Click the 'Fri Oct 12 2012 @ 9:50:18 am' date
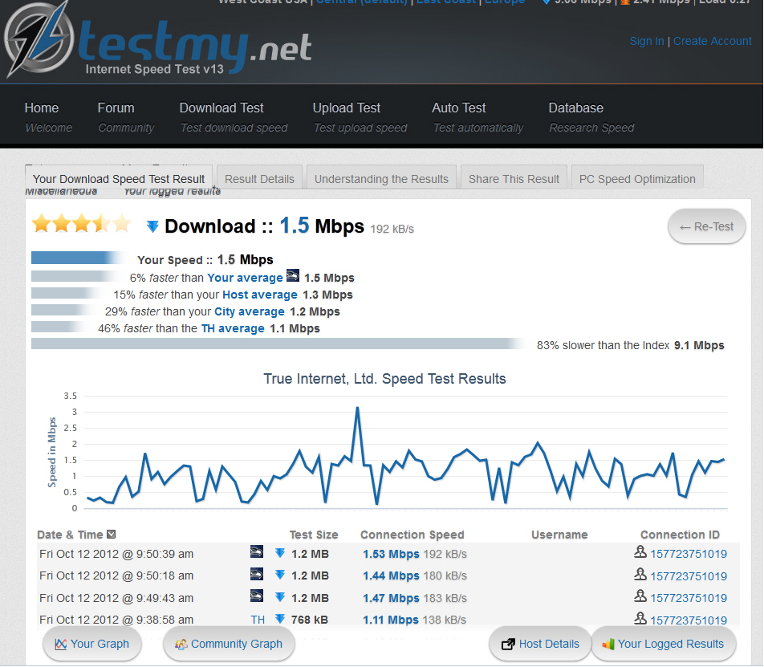Viewport: 764px width, 667px height. click(x=116, y=575)
